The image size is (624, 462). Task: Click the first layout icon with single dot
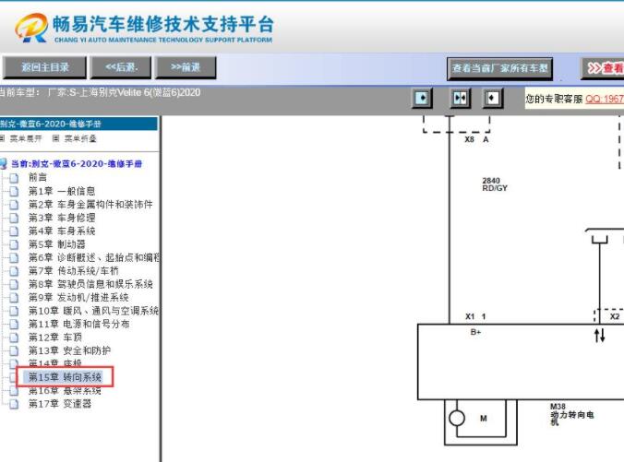tap(422, 98)
